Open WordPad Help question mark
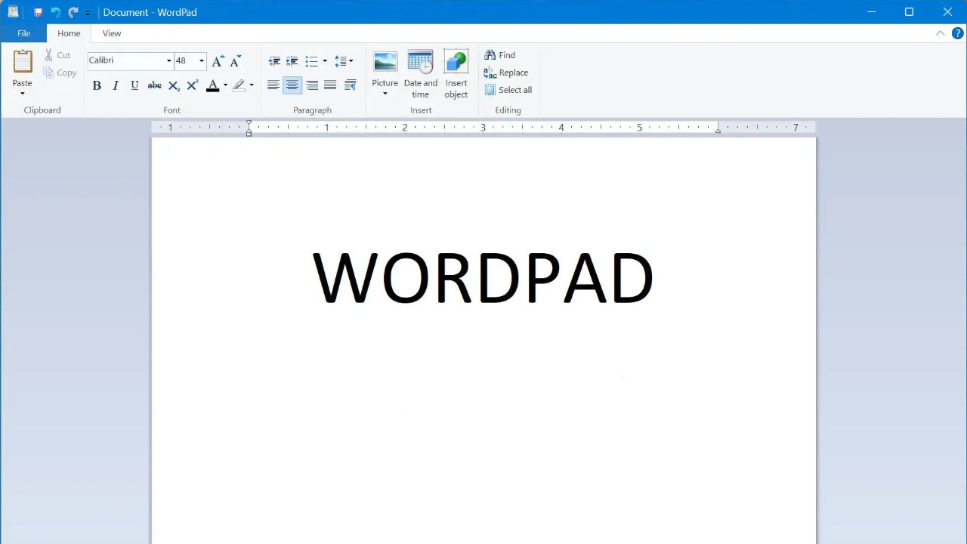The image size is (967, 544). tap(958, 33)
